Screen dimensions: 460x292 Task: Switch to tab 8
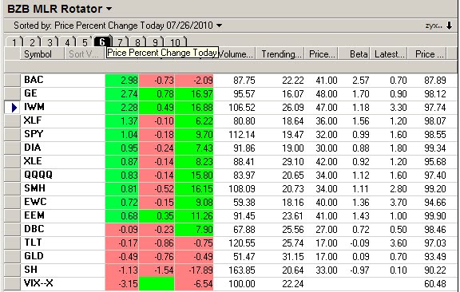(x=137, y=42)
